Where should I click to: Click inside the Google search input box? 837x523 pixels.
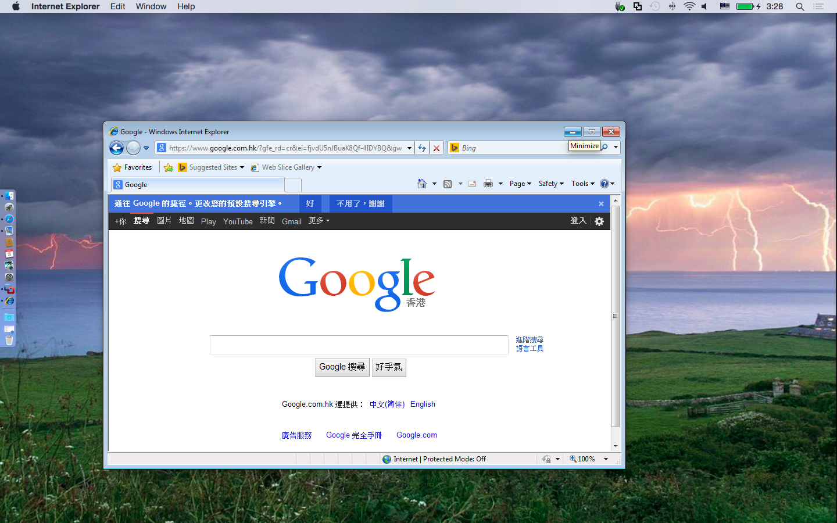(359, 345)
